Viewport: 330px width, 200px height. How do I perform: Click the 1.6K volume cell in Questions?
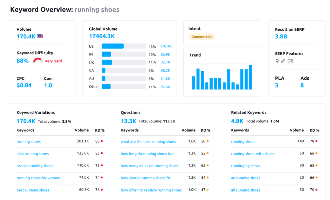(192, 141)
